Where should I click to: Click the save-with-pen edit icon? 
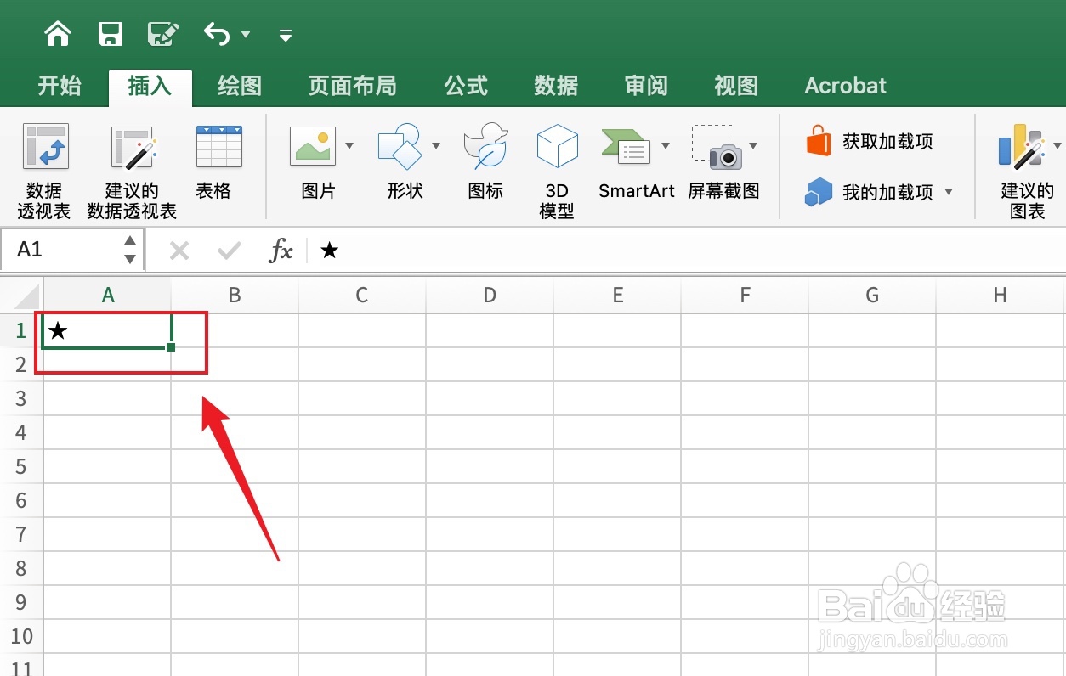pos(162,34)
